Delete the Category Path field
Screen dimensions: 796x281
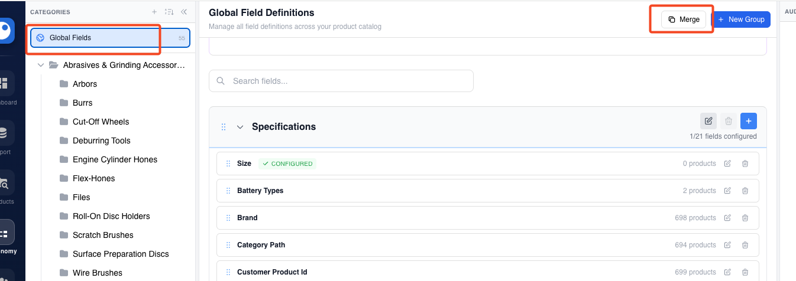745,245
